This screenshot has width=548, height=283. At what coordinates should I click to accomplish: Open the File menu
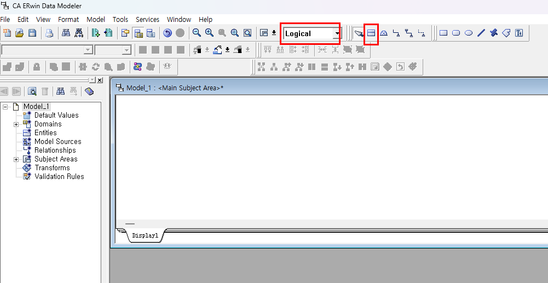point(5,20)
